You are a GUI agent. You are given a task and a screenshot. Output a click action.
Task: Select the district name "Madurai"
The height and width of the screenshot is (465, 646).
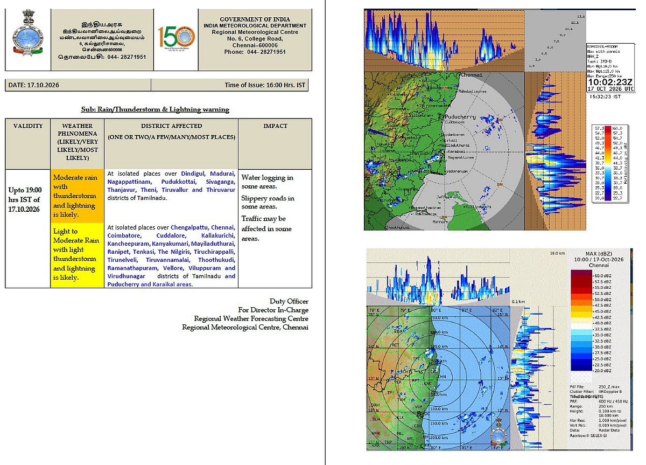223,173
